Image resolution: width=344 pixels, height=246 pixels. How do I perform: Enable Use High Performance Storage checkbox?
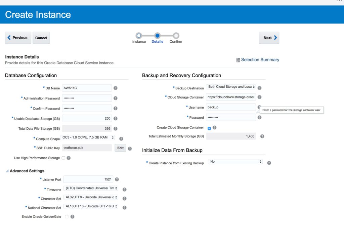pos(63,158)
